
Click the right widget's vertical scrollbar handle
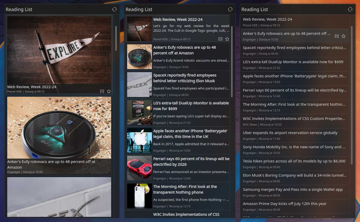pyautogui.click(x=352, y=95)
